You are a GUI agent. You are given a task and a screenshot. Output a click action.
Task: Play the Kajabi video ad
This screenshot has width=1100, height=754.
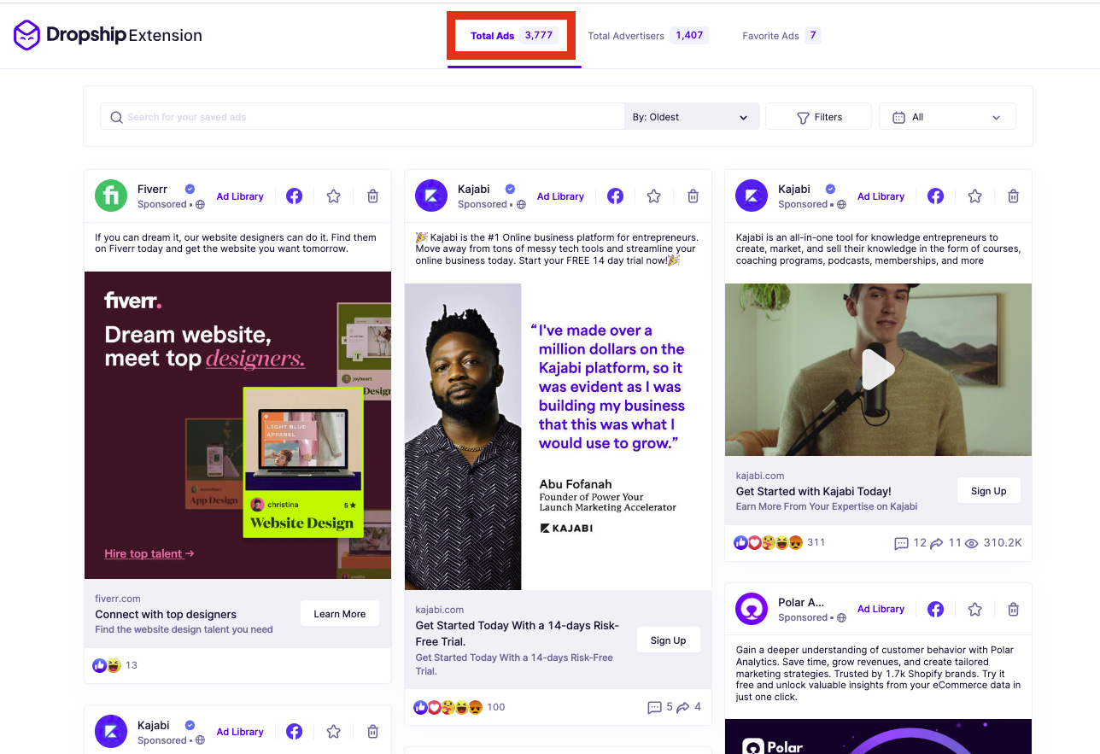(x=878, y=369)
